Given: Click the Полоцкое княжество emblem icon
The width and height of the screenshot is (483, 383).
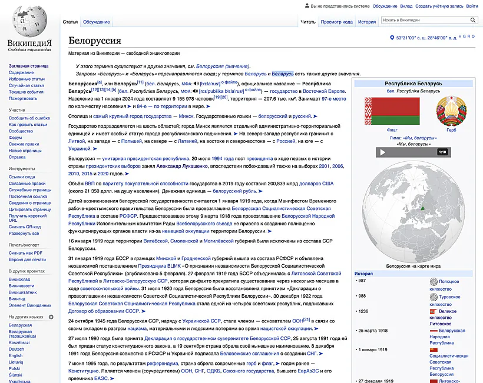Looking at the screenshot, I should coord(434,282).
